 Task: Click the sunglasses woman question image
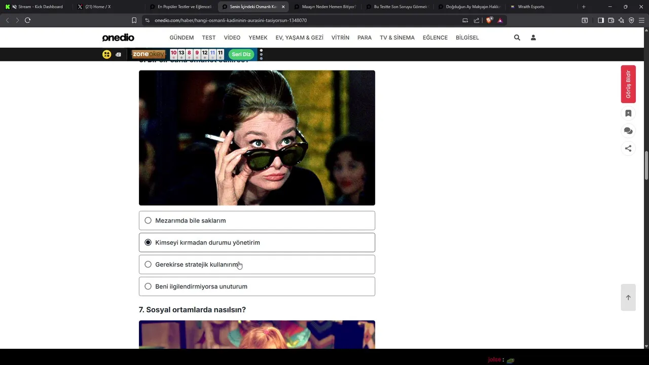[x=257, y=138]
